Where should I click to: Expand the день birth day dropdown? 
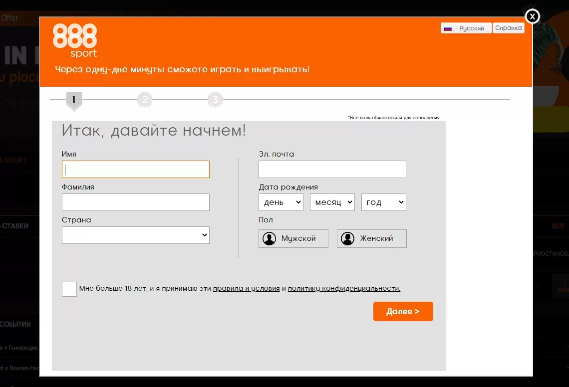(281, 202)
